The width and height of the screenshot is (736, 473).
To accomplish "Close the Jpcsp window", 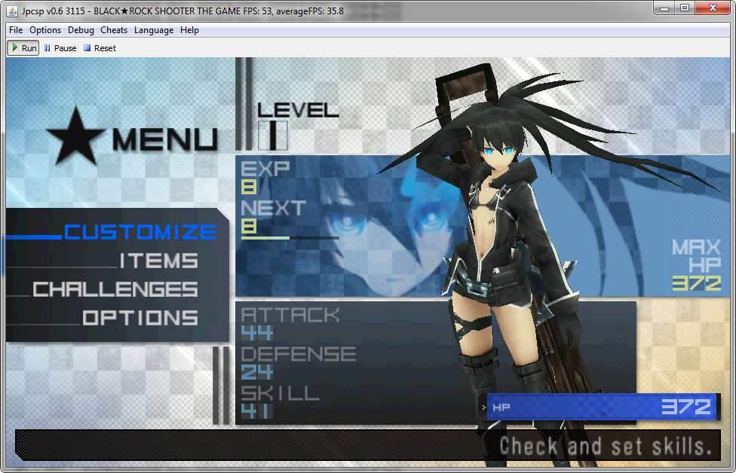I will [x=713, y=8].
